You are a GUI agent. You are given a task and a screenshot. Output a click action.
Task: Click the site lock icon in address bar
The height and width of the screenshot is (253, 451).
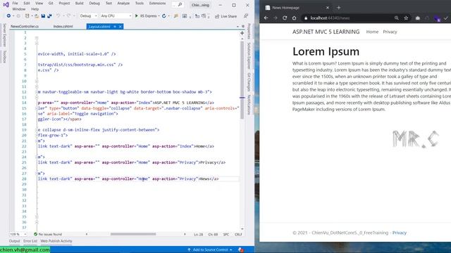(x=306, y=18)
